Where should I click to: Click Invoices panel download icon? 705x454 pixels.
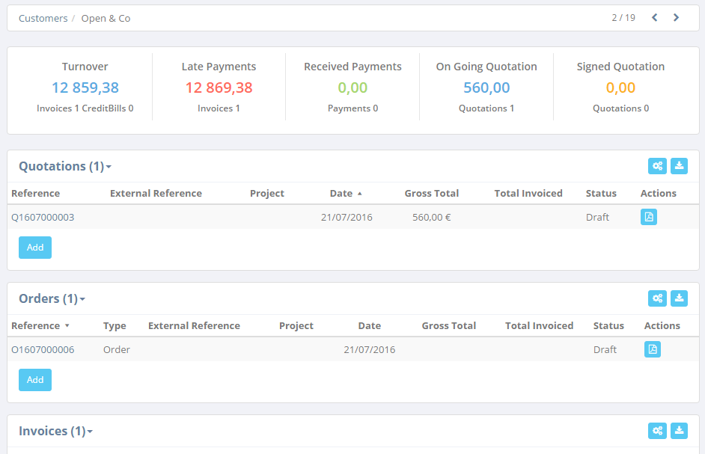(x=679, y=431)
